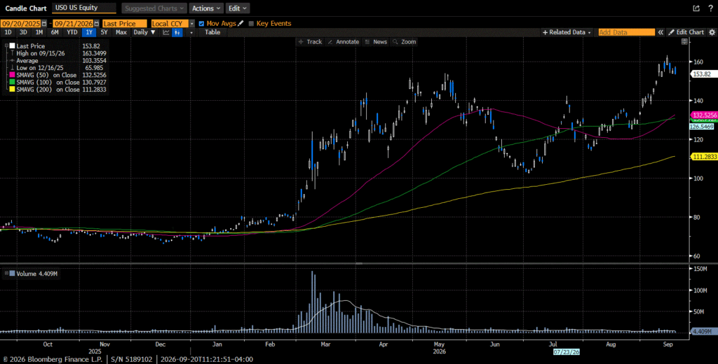Open chart settings gear icon
The width and height of the screenshot is (718, 364).
click(712, 32)
